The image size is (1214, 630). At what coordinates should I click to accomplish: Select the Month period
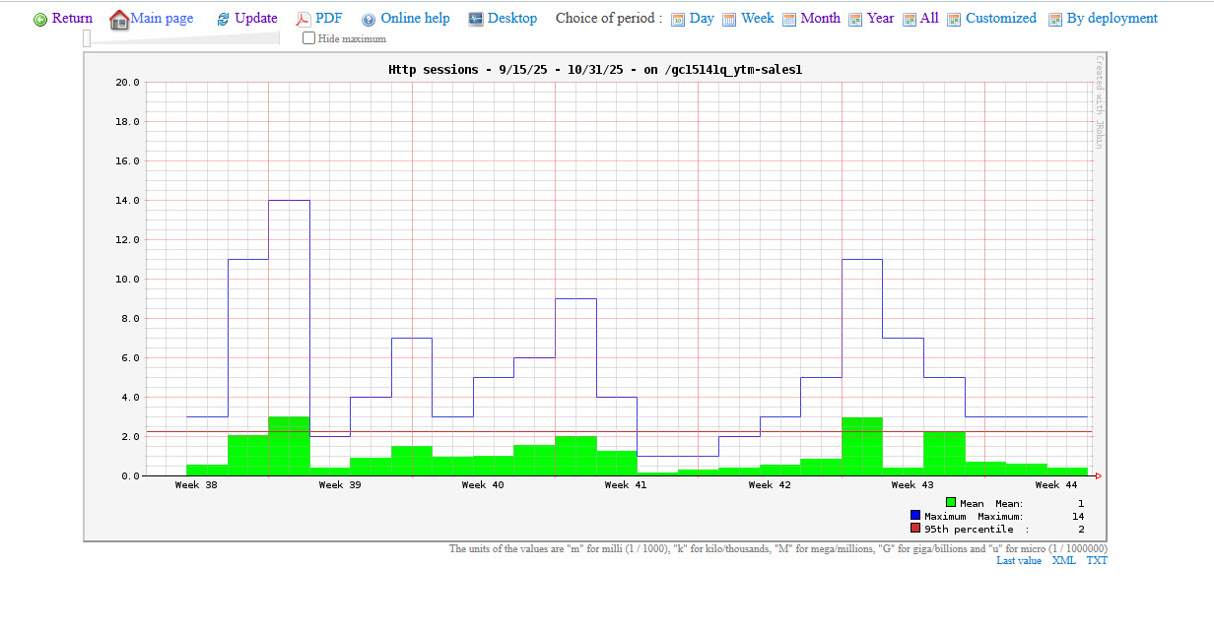point(820,19)
